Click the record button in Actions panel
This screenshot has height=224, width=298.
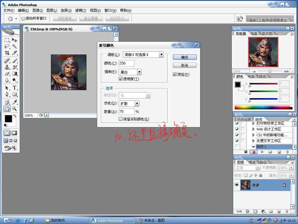[254, 152]
